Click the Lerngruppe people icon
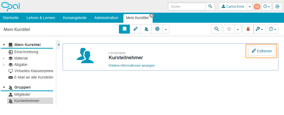This screenshot has height=115, width=284. pos(85,56)
